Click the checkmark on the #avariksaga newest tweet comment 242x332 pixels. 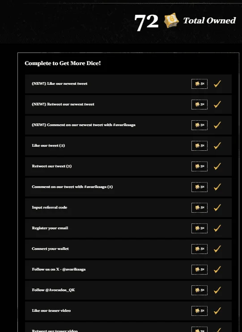tap(217, 125)
